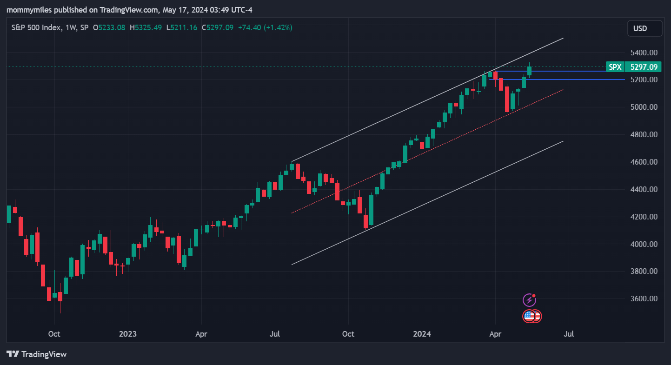
Task: Click the low value L5211.16
Action: tap(182, 27)
